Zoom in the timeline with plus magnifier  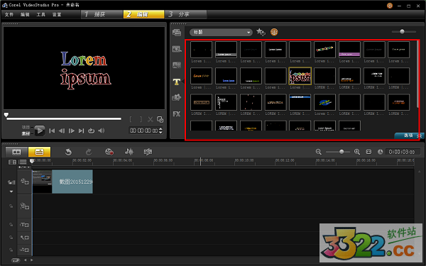click(x=357, y=152)
